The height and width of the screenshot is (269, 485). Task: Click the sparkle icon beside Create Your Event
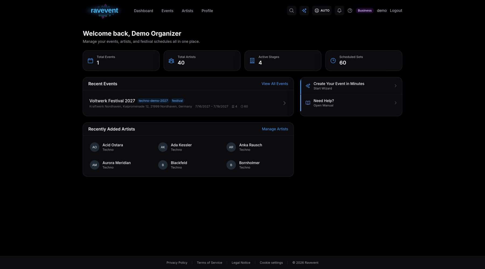click(308, 86)
